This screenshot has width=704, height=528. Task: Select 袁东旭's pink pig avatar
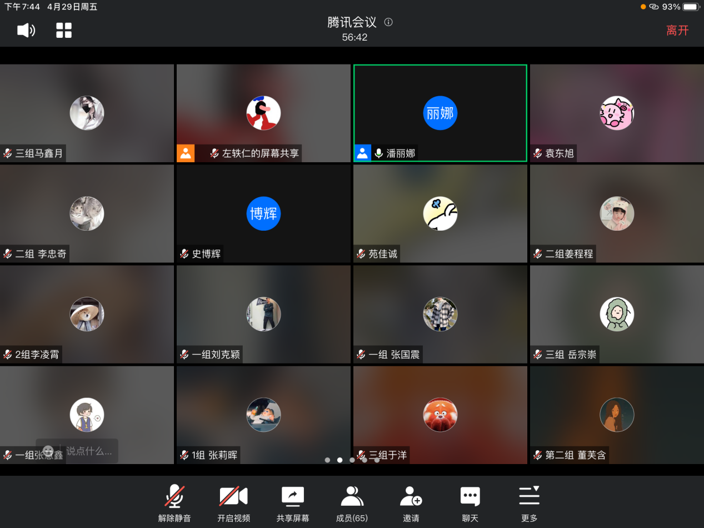click(617, 113)
